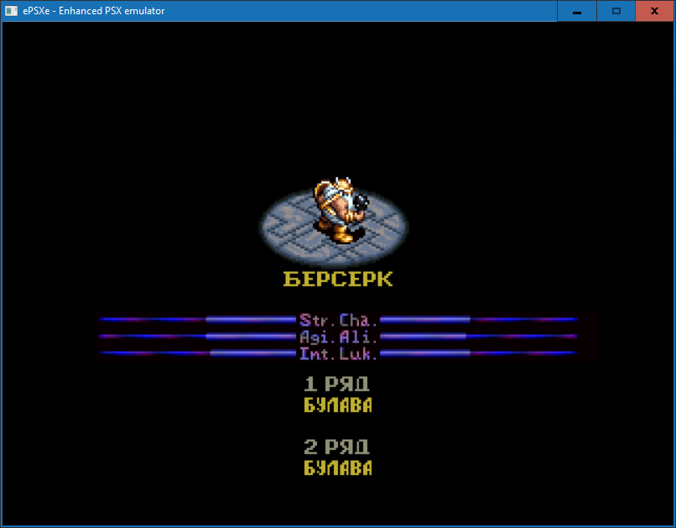Maximize the ePSXe emulator window

(616, 11)
